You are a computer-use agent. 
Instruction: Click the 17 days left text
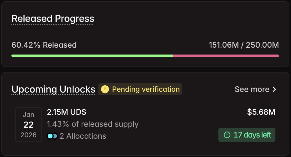pos(252,135)
